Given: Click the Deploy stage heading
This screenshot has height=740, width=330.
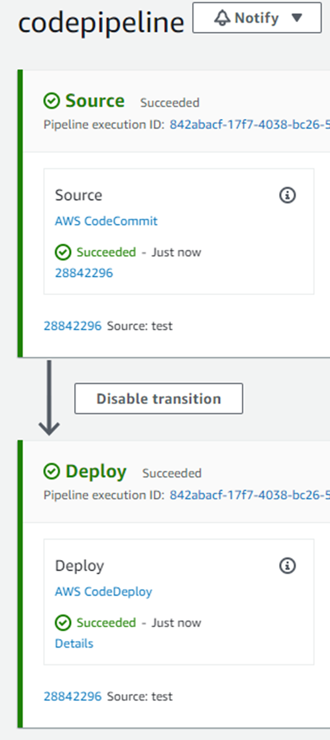Looking at the screenshot, I should (x=96, y=472).
